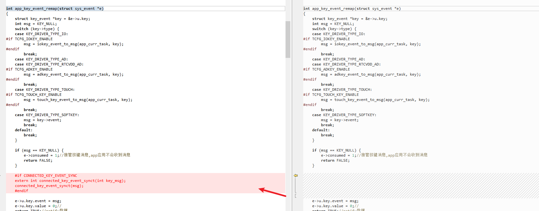The height and width of the screenshot is (211, 539).
Task: Click 'case KEY_DRIVER_TYPE_AD:' in left pane
Action: (41, 59)
